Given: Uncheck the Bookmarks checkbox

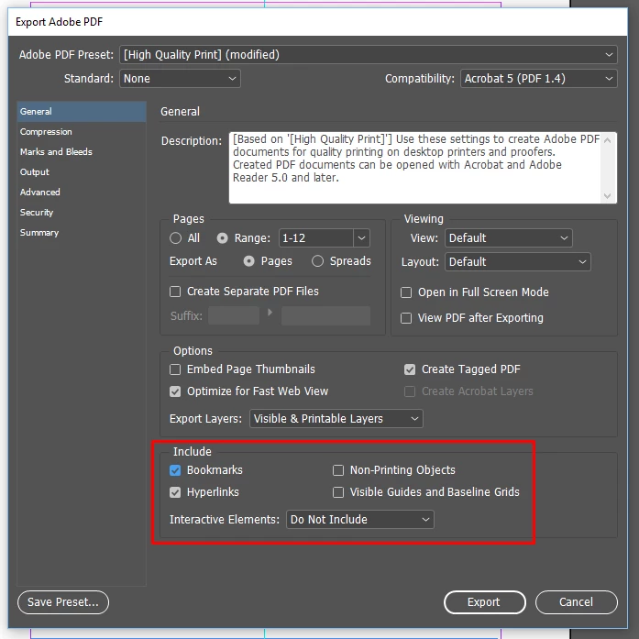Looking at the screenshot, I should click(x=175, y=470).
